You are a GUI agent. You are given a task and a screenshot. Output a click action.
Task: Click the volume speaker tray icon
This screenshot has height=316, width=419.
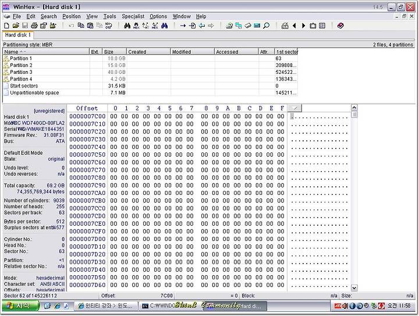[345, 306]
